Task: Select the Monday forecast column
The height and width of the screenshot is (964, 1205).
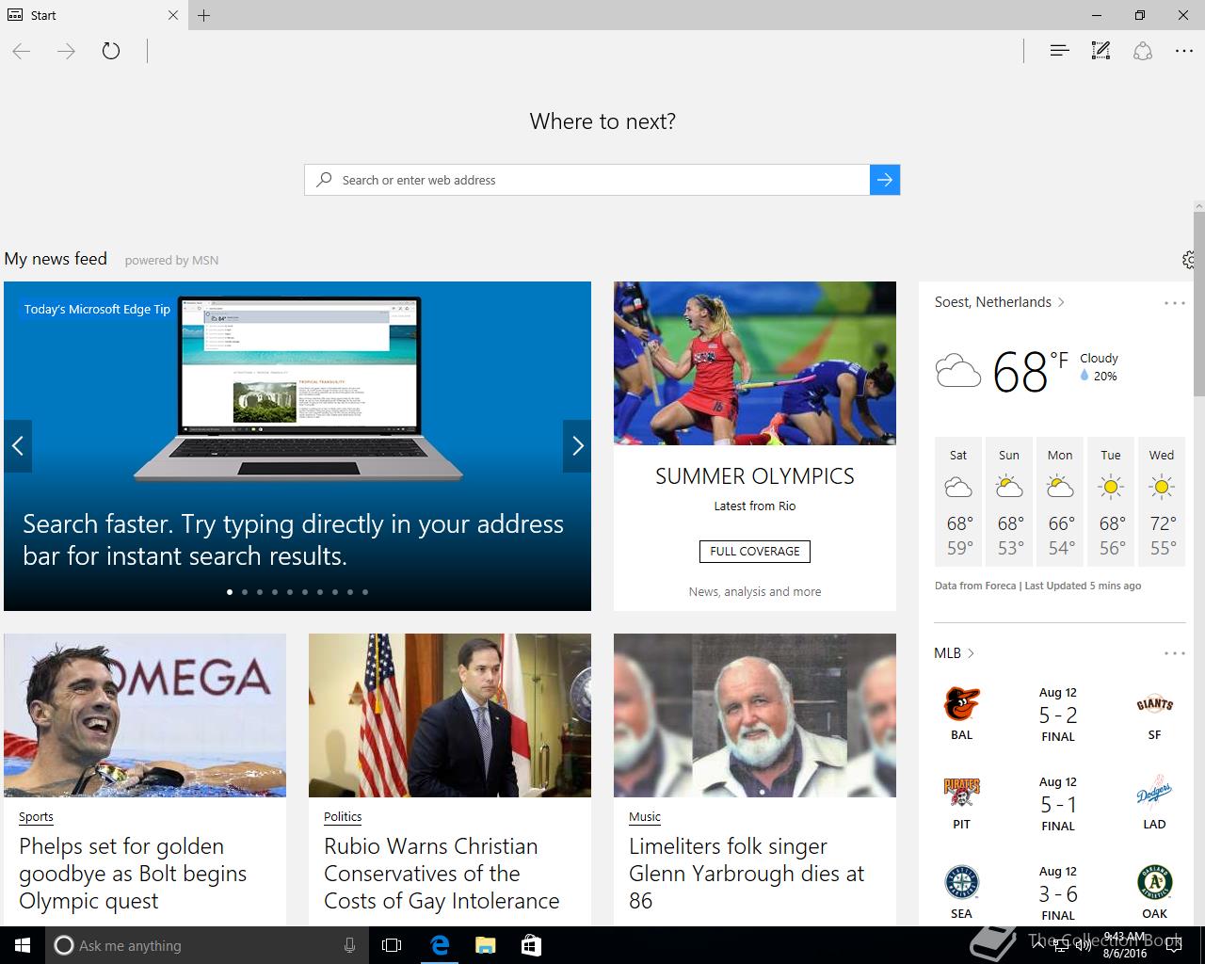Action: click(x=1060, y=502)
